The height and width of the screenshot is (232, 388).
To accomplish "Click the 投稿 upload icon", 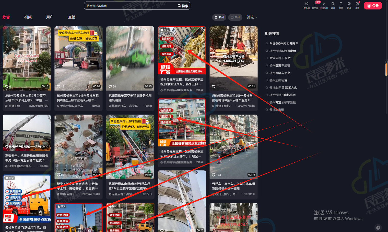I will pyautogui.click(x=357, y=4).
